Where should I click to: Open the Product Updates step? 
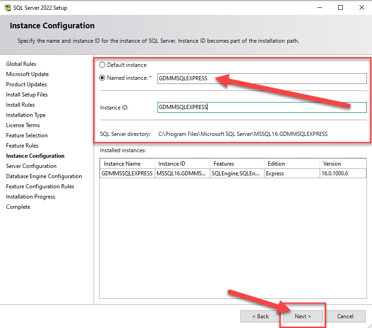click(x=26, y=84)
